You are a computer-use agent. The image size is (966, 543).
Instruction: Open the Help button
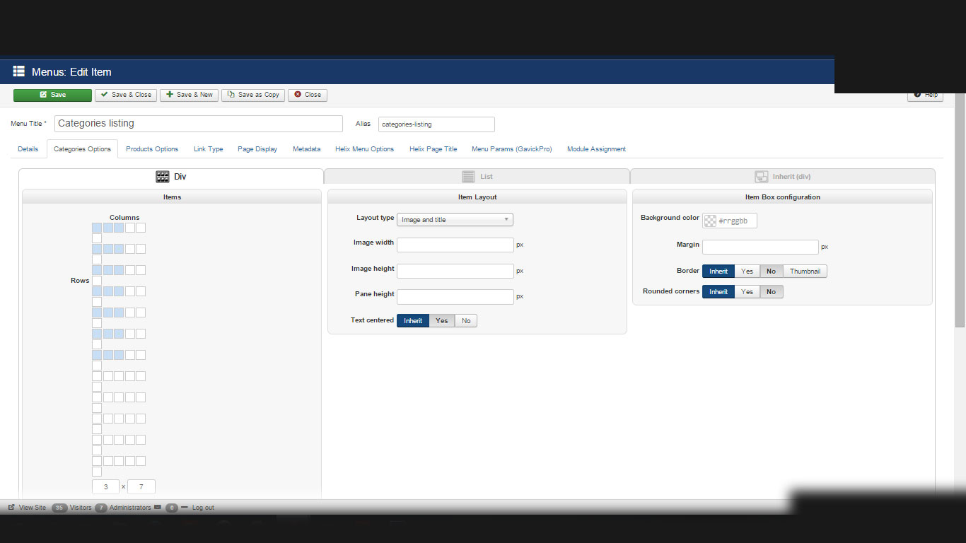click(925, 95)
